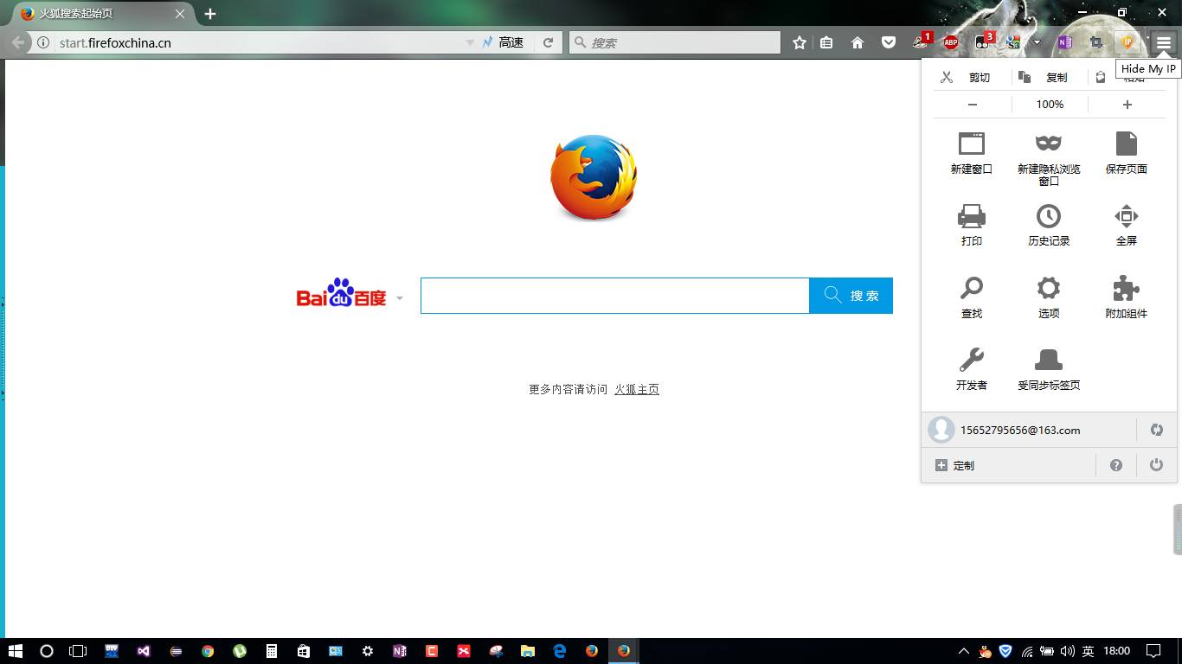The height and width of the screenshot is (664, 1182).
Task: Toggle the 高速 speed mode button
Action: tap(504, 42)
